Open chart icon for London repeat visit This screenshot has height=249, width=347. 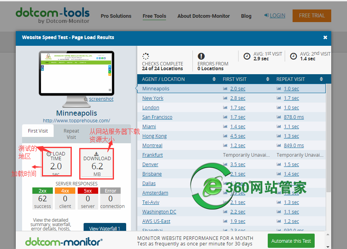(279, 108)
